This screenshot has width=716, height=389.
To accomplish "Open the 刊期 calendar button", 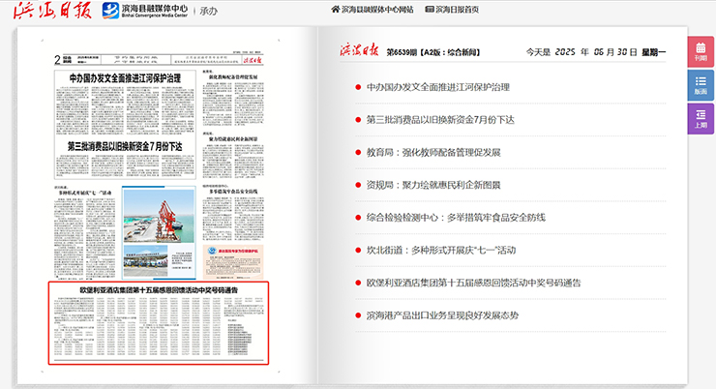I will (701, 51).
